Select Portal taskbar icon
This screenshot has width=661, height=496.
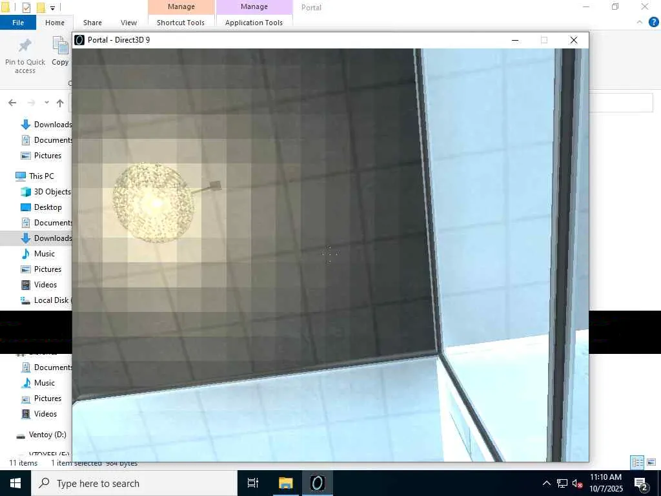(318, 483)
